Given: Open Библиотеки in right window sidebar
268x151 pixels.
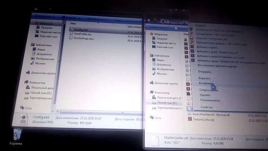Looking at the screenshot, I should tap(160, 55).
